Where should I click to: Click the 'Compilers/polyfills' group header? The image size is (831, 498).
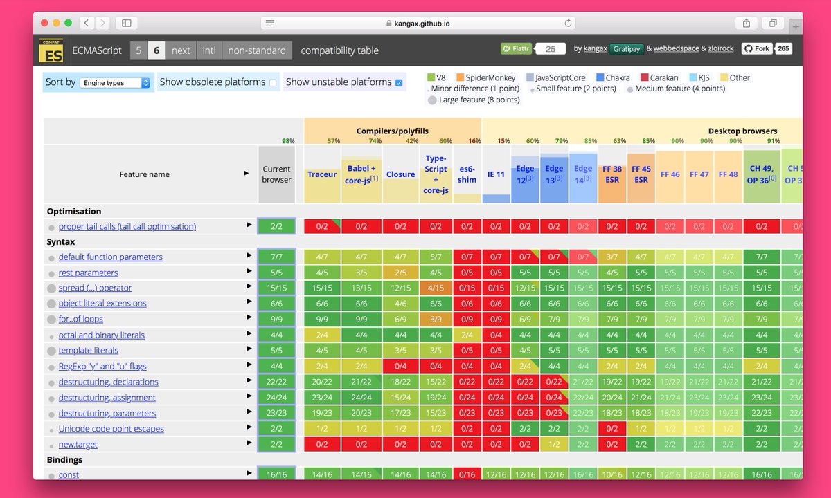393,131
